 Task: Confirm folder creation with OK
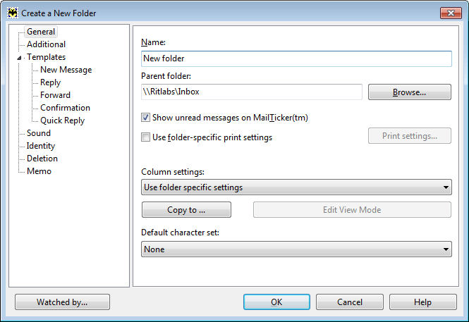pyautogui.click(x=276, y=302)
